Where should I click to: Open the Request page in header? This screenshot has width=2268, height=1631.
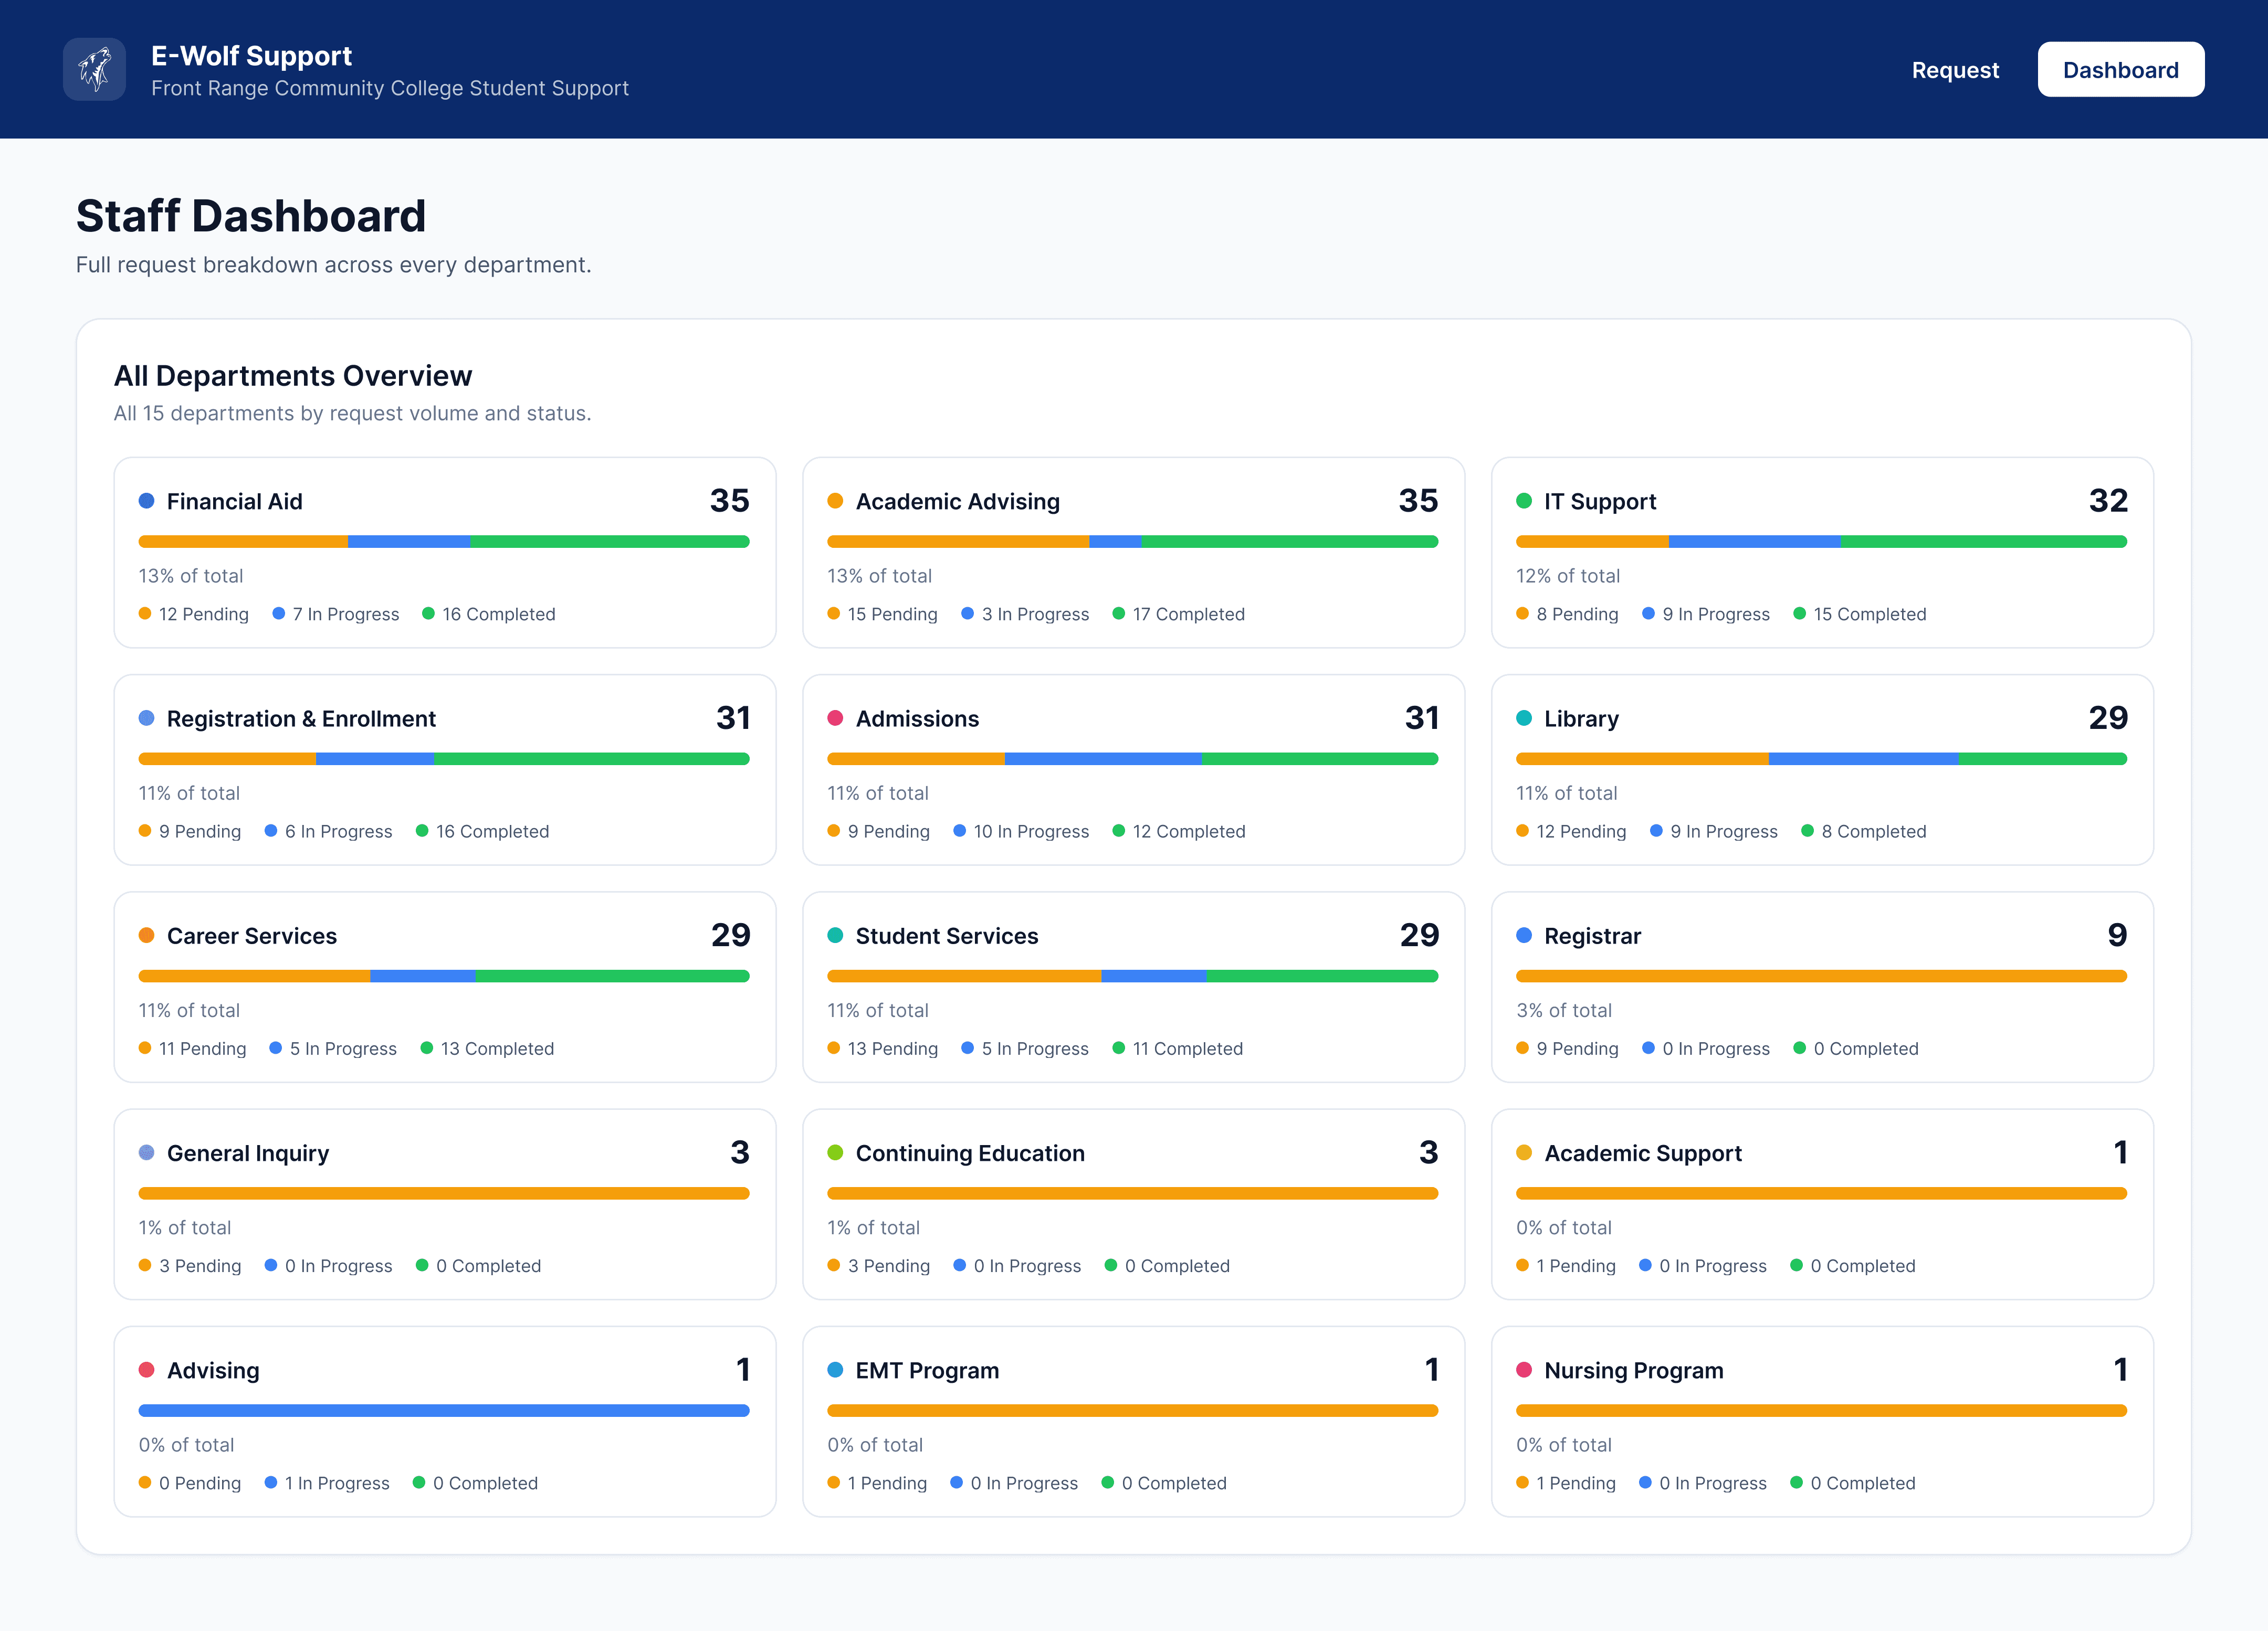pyautogui.click(x=1955, y=70)
